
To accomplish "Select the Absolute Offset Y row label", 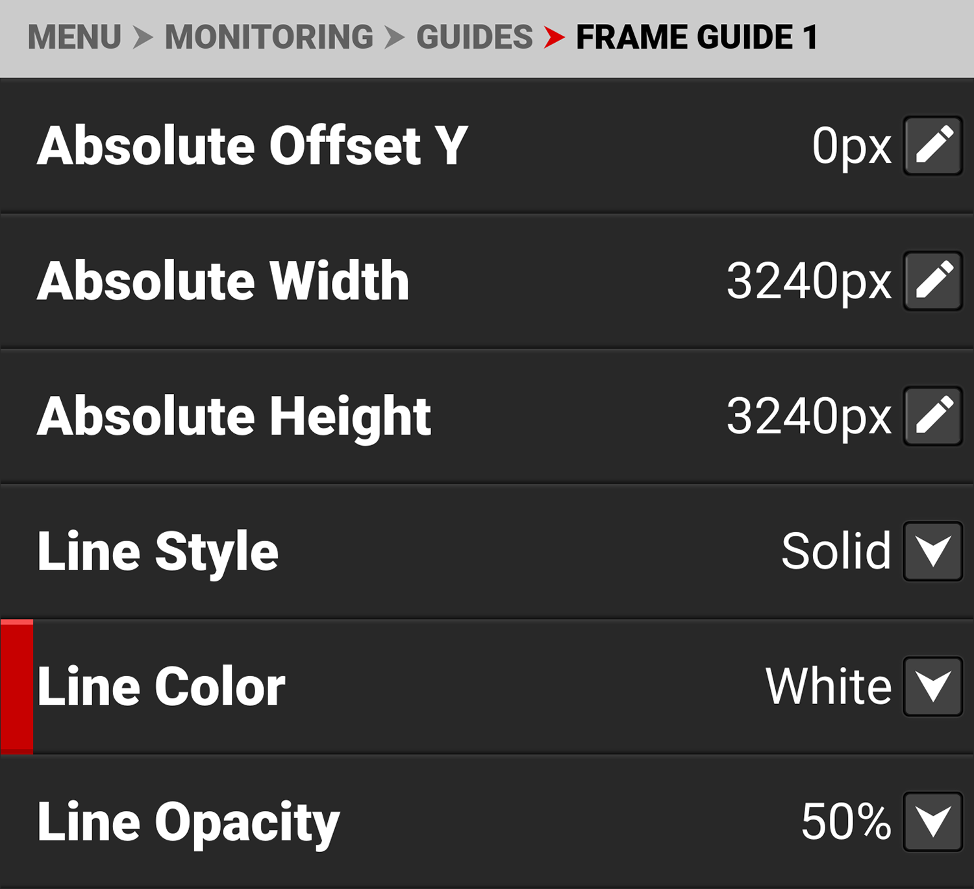I will [252, 146].
